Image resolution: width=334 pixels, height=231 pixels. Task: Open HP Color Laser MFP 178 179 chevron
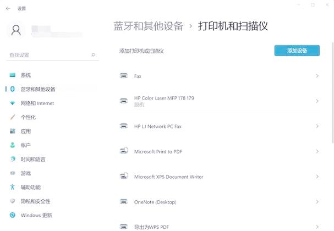317,101
